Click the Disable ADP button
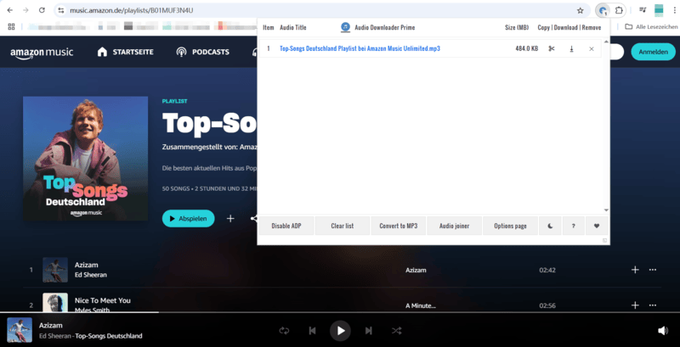 pyautogui.click(x=286, y=226)
